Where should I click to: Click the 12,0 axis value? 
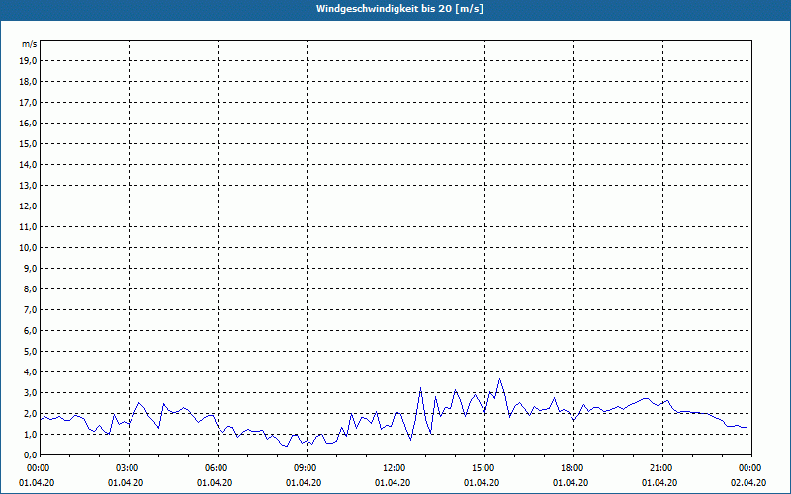click(x=28, y=206)
